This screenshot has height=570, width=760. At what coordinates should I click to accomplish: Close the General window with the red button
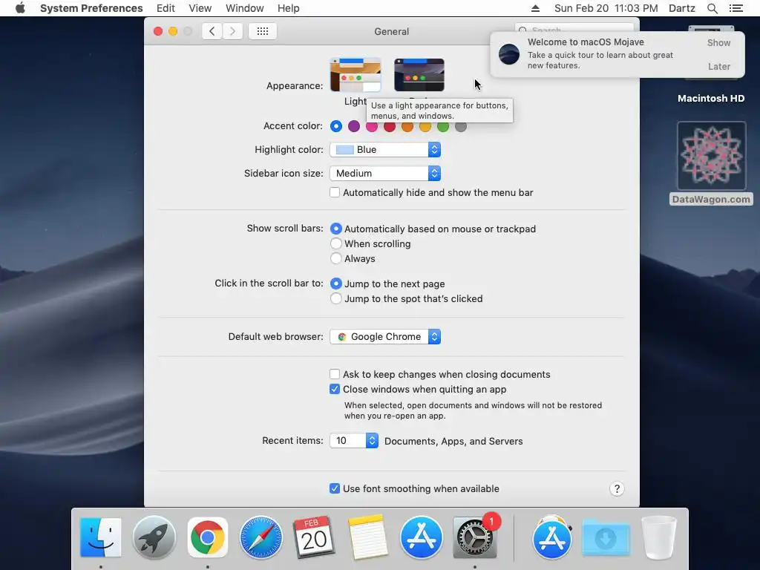point(158,31)
